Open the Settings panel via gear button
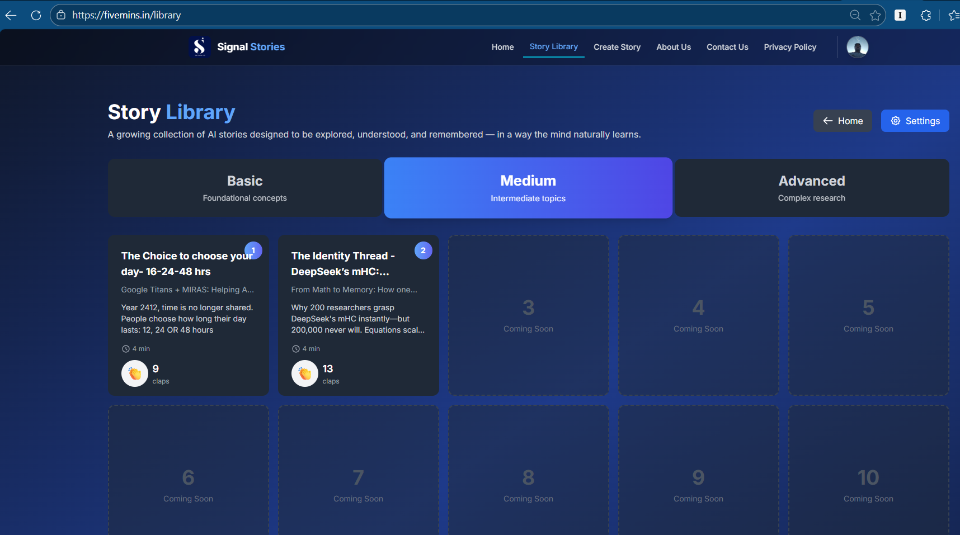Screen dimensions: 960x535 tap(915, 120)
